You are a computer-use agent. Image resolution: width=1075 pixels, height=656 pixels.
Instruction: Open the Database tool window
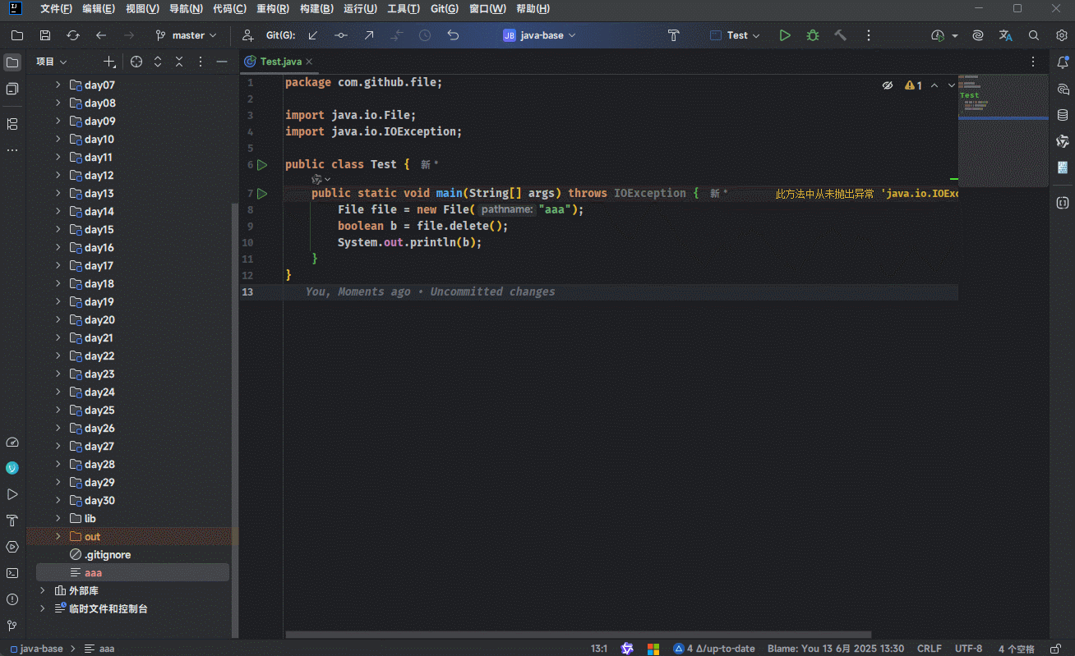click(1063, 116)
